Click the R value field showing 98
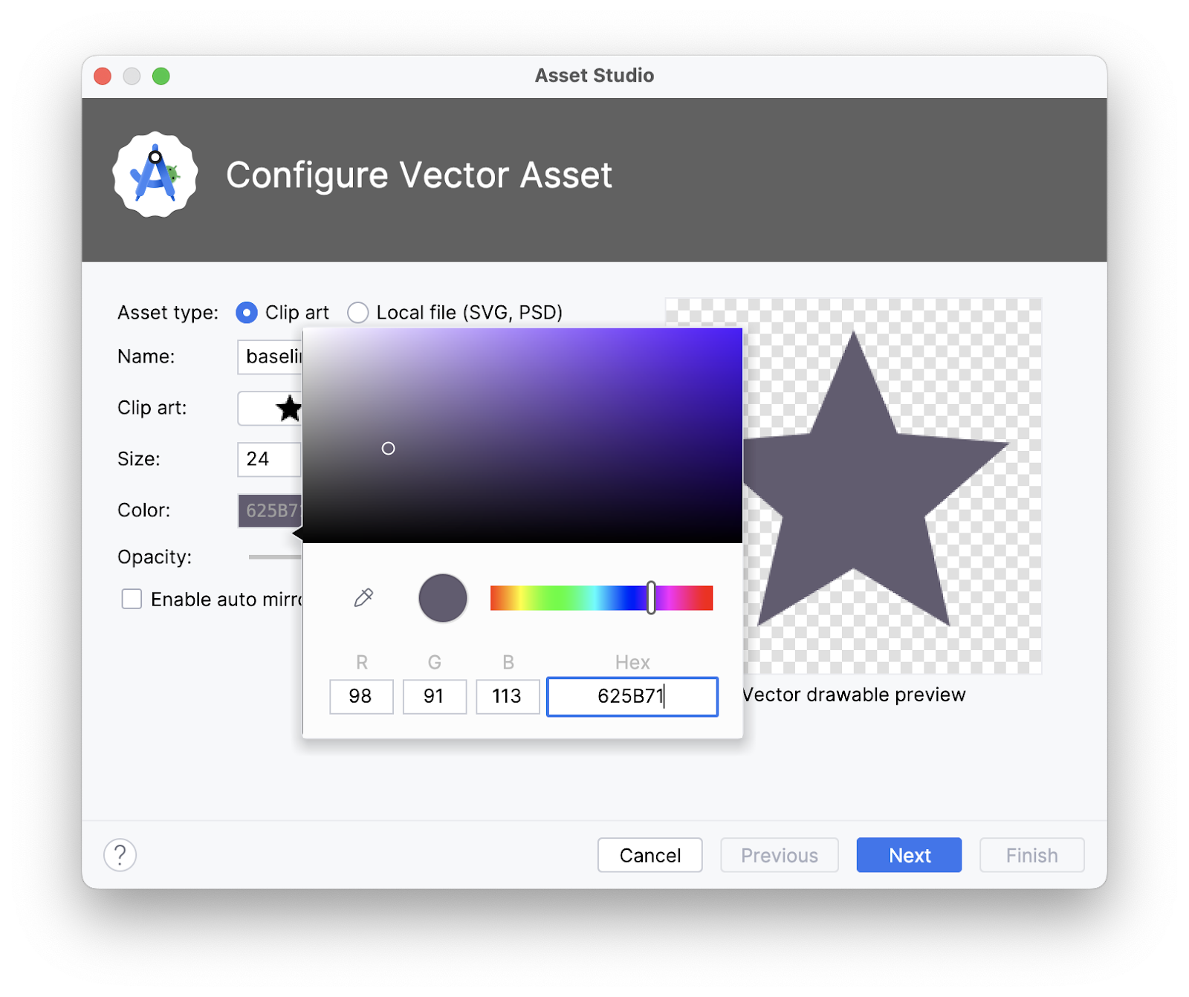Viewport: 1189px width, 997px height. tap(361, 696)
